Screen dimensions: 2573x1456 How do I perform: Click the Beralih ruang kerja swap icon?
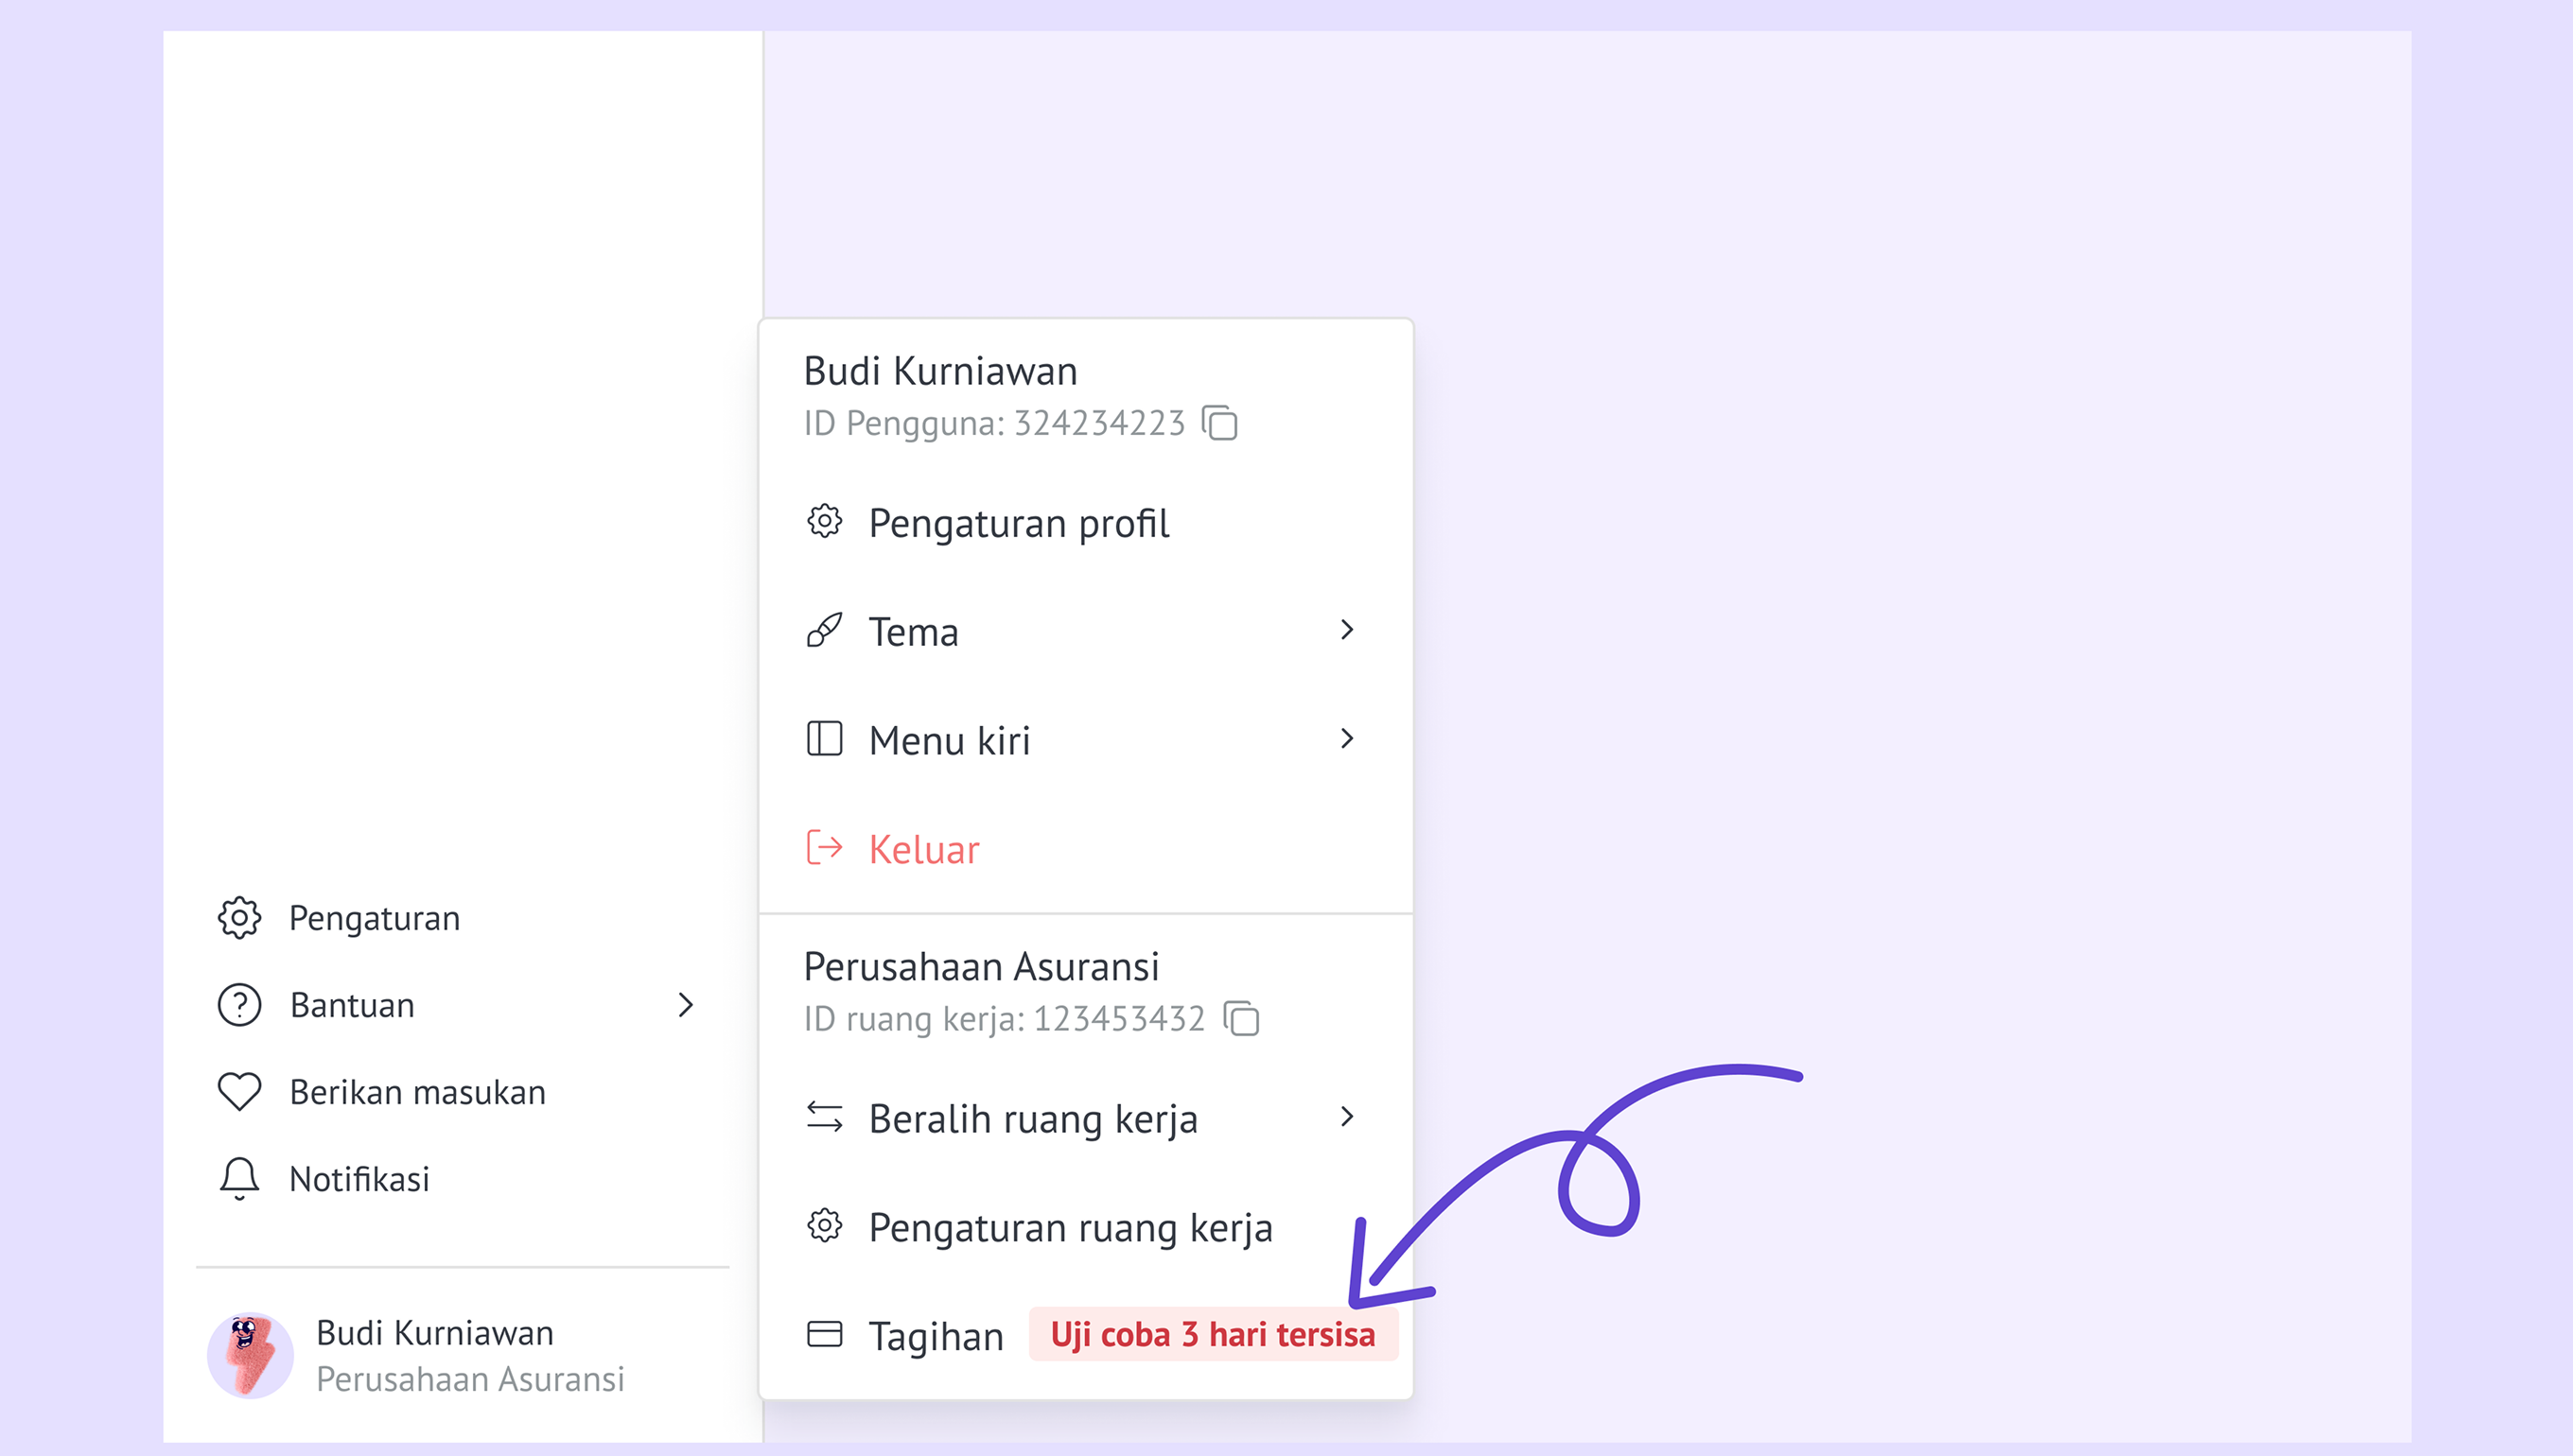point(824,1117)
